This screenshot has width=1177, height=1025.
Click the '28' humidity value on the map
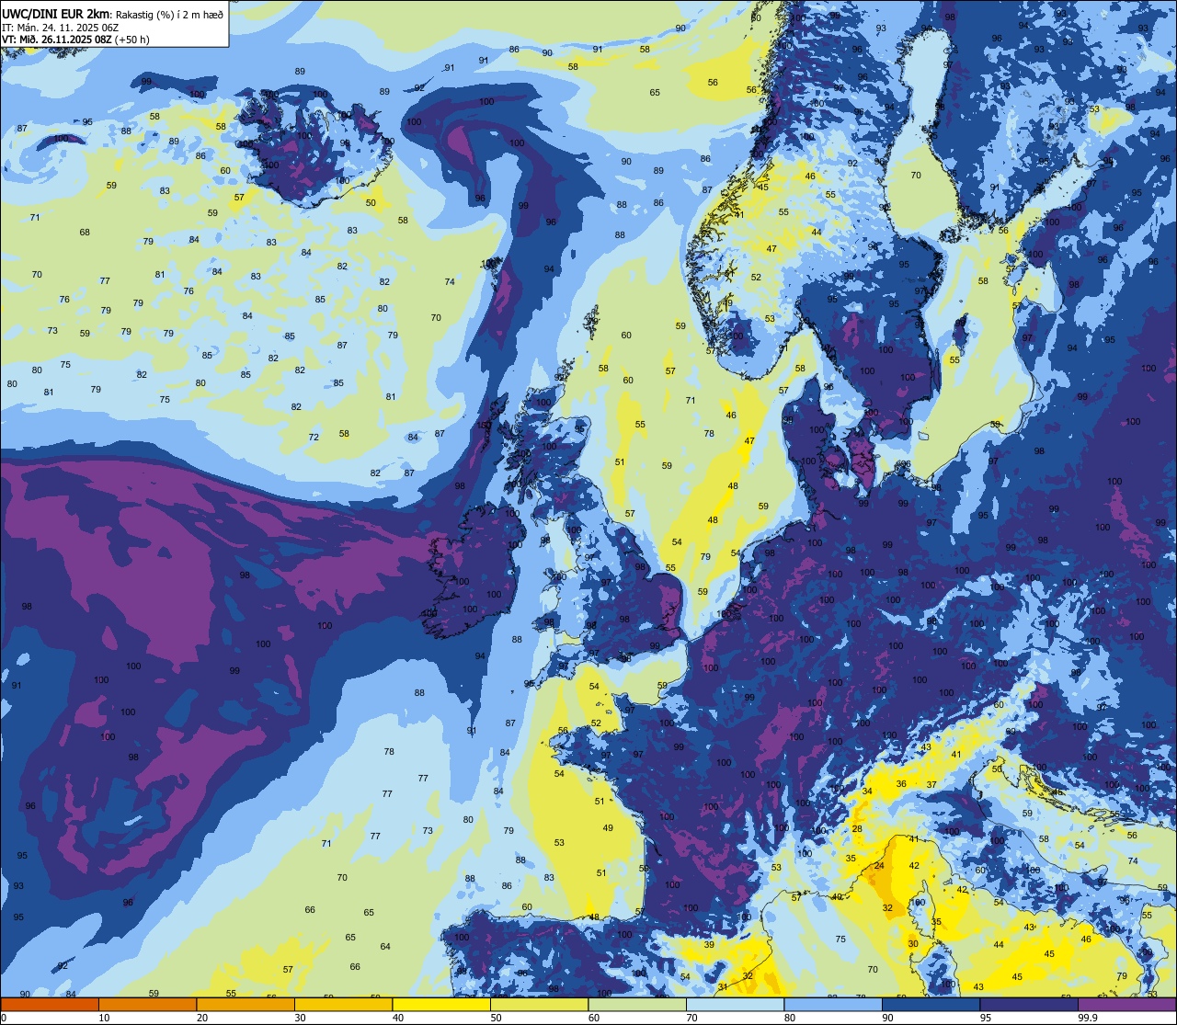point(857,829)
